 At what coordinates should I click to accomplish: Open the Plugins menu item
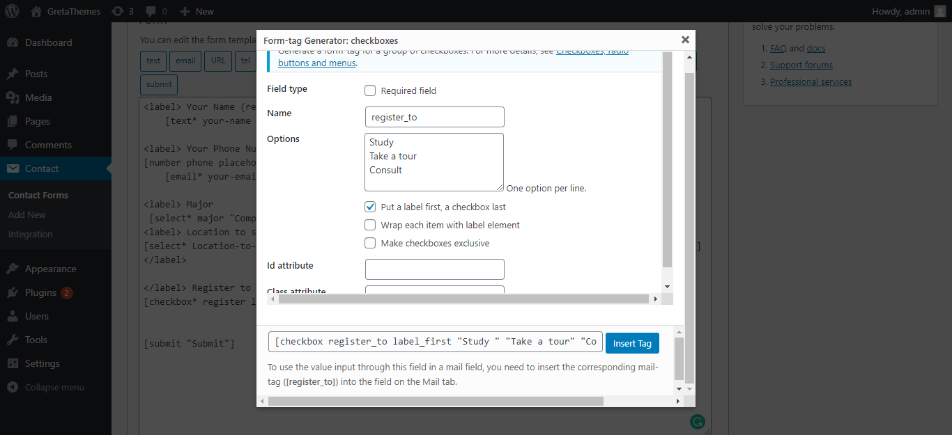click(56, 292)
